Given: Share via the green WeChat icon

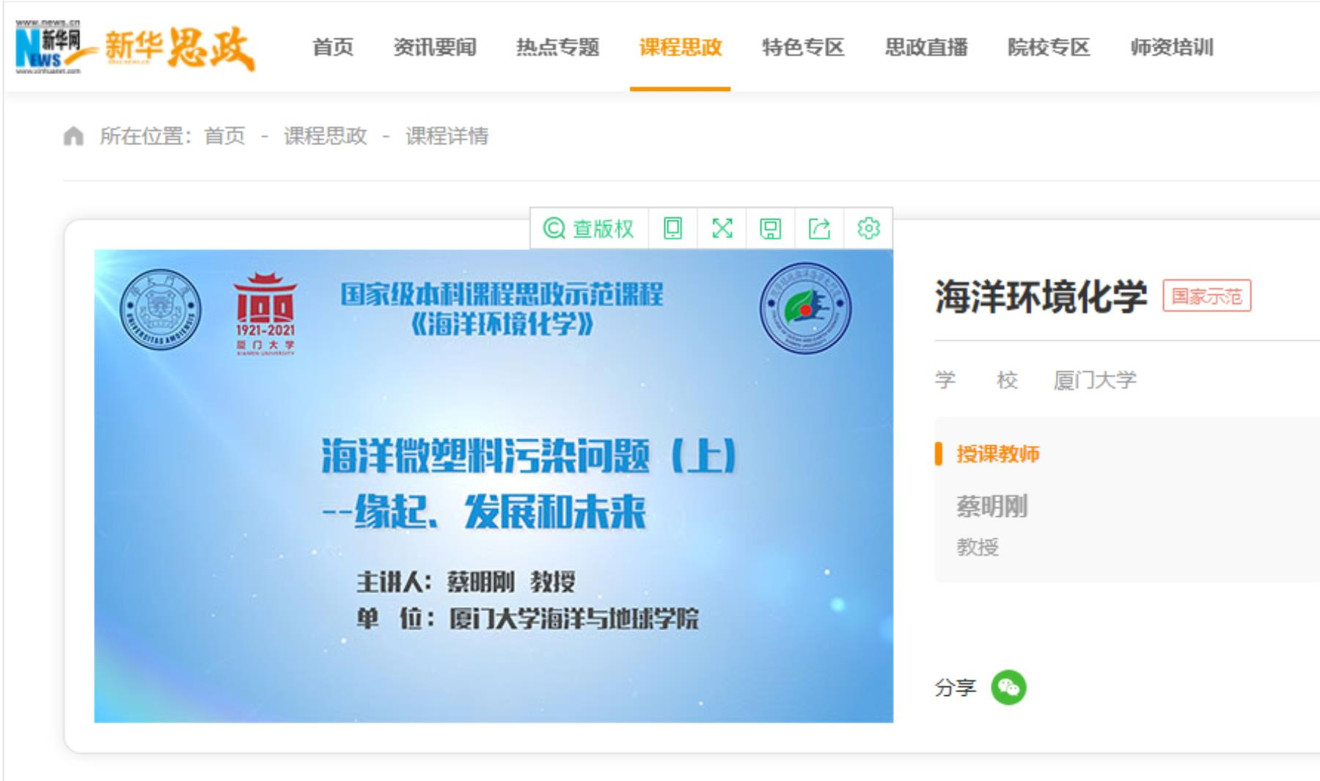Looking at the screenshot, I should [1008, 688].
